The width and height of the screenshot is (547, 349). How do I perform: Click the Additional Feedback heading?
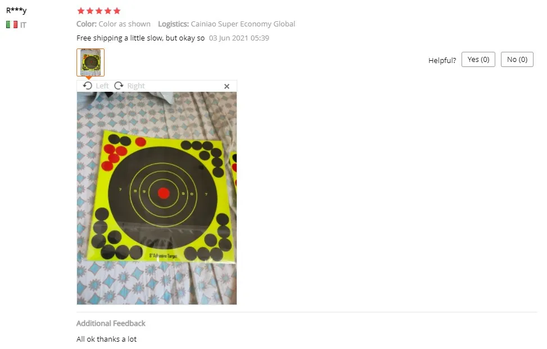111,324
